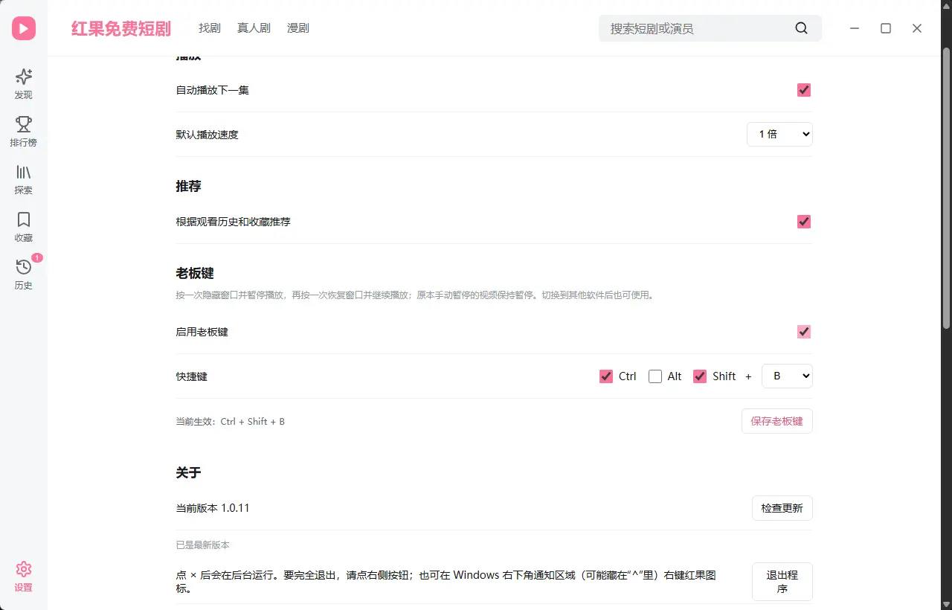Open the shortcut key letter dropdown
Screen dimensions: 952x610
coord(787,376)
